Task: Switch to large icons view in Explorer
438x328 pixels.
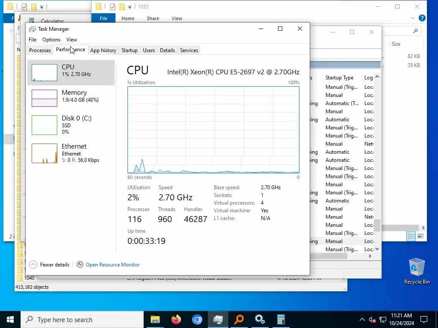Action: (x=420, y=236)
